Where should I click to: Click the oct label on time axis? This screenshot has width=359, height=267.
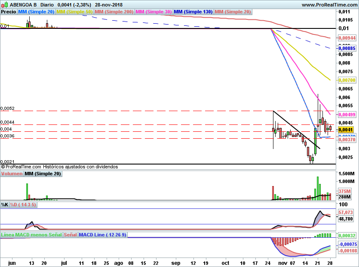click(226, 263)
